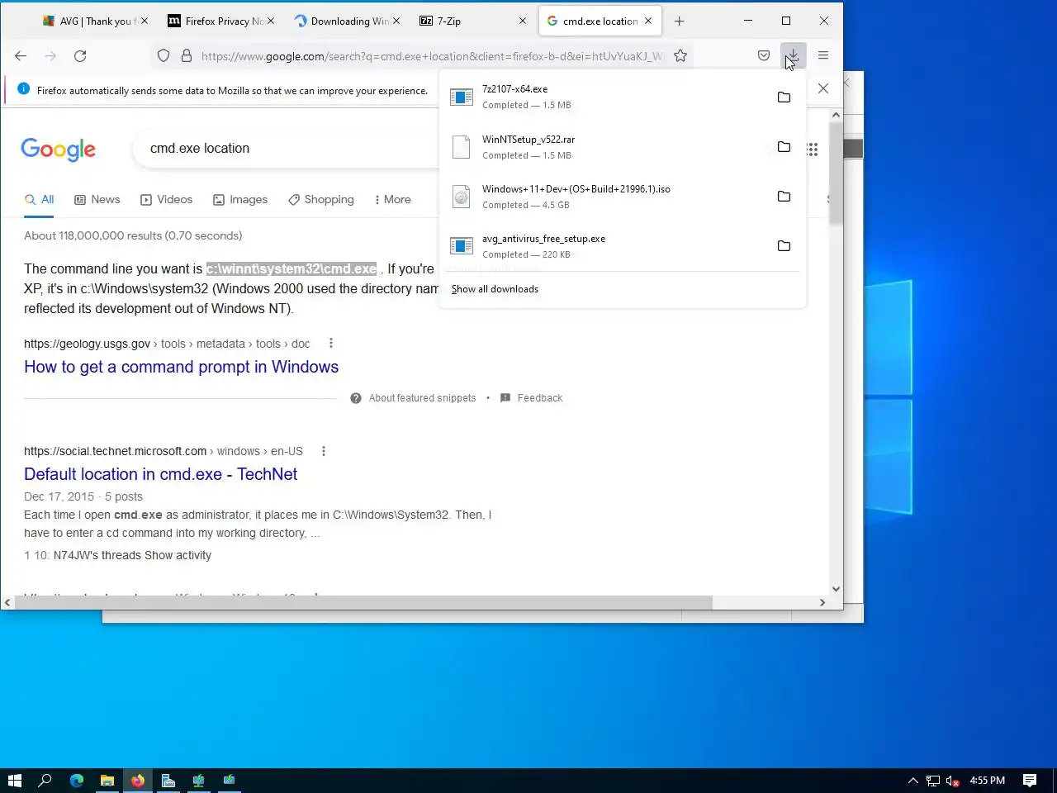Close the AVG Thank you tab
This screenshot has height=793, width=1057.
(x=145, y=21)
